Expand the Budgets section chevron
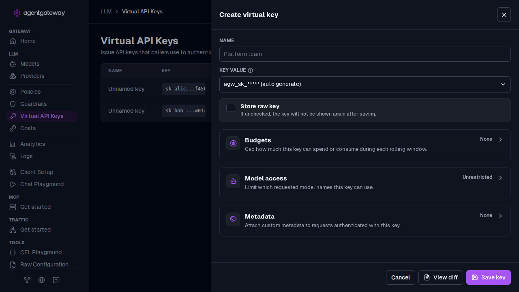This screenshot has height=292, width=519. coord(500,140)
